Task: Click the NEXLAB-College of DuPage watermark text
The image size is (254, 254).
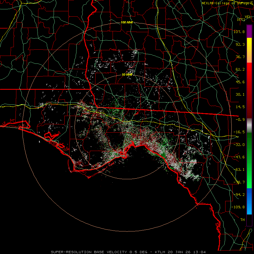Action: pyautogui.click(x=227, y=3)
